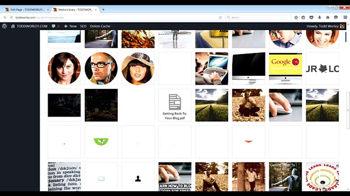Open the chat bubble toolbar icon
350x196 pixels.
click(x=336, y=17)
